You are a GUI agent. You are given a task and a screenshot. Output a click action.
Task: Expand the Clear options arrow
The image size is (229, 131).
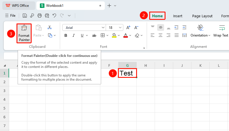click(x=142, y=35)
